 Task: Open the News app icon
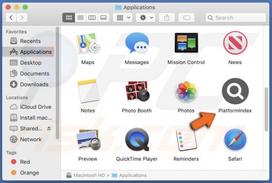point(235,43)
